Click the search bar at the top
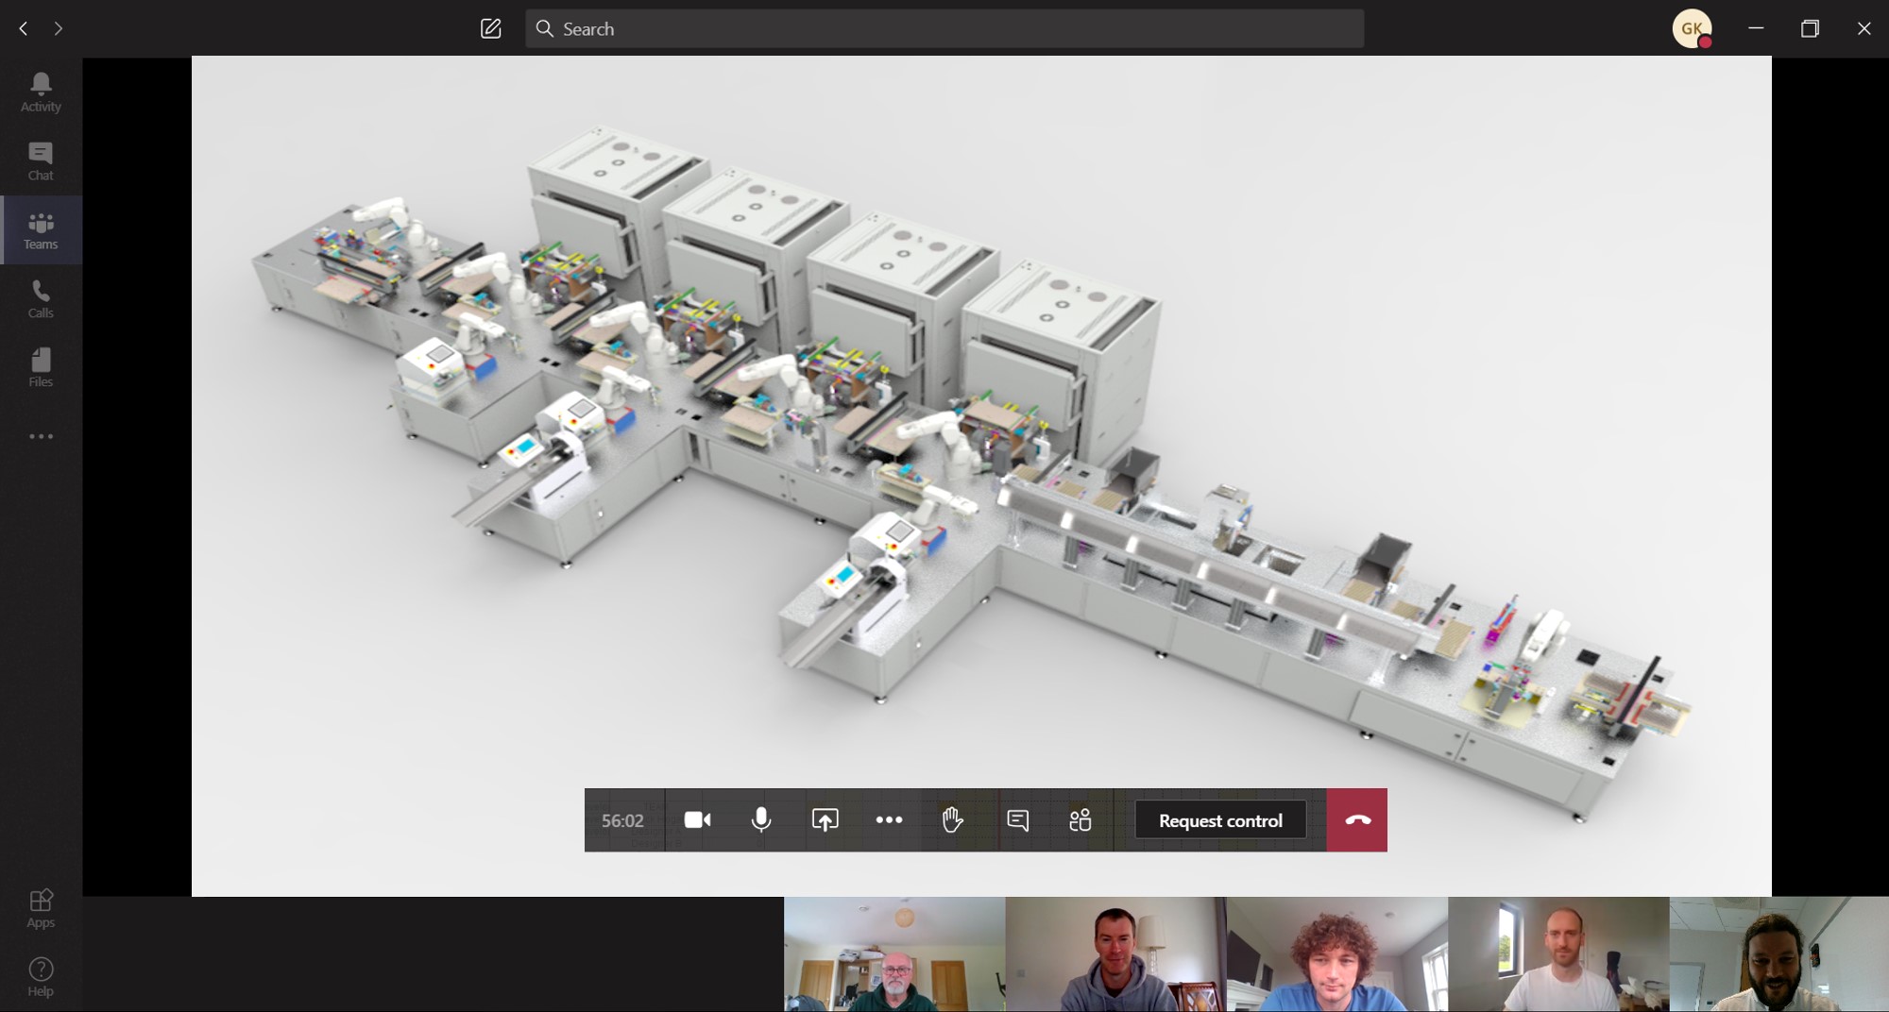 click(943, 28)
